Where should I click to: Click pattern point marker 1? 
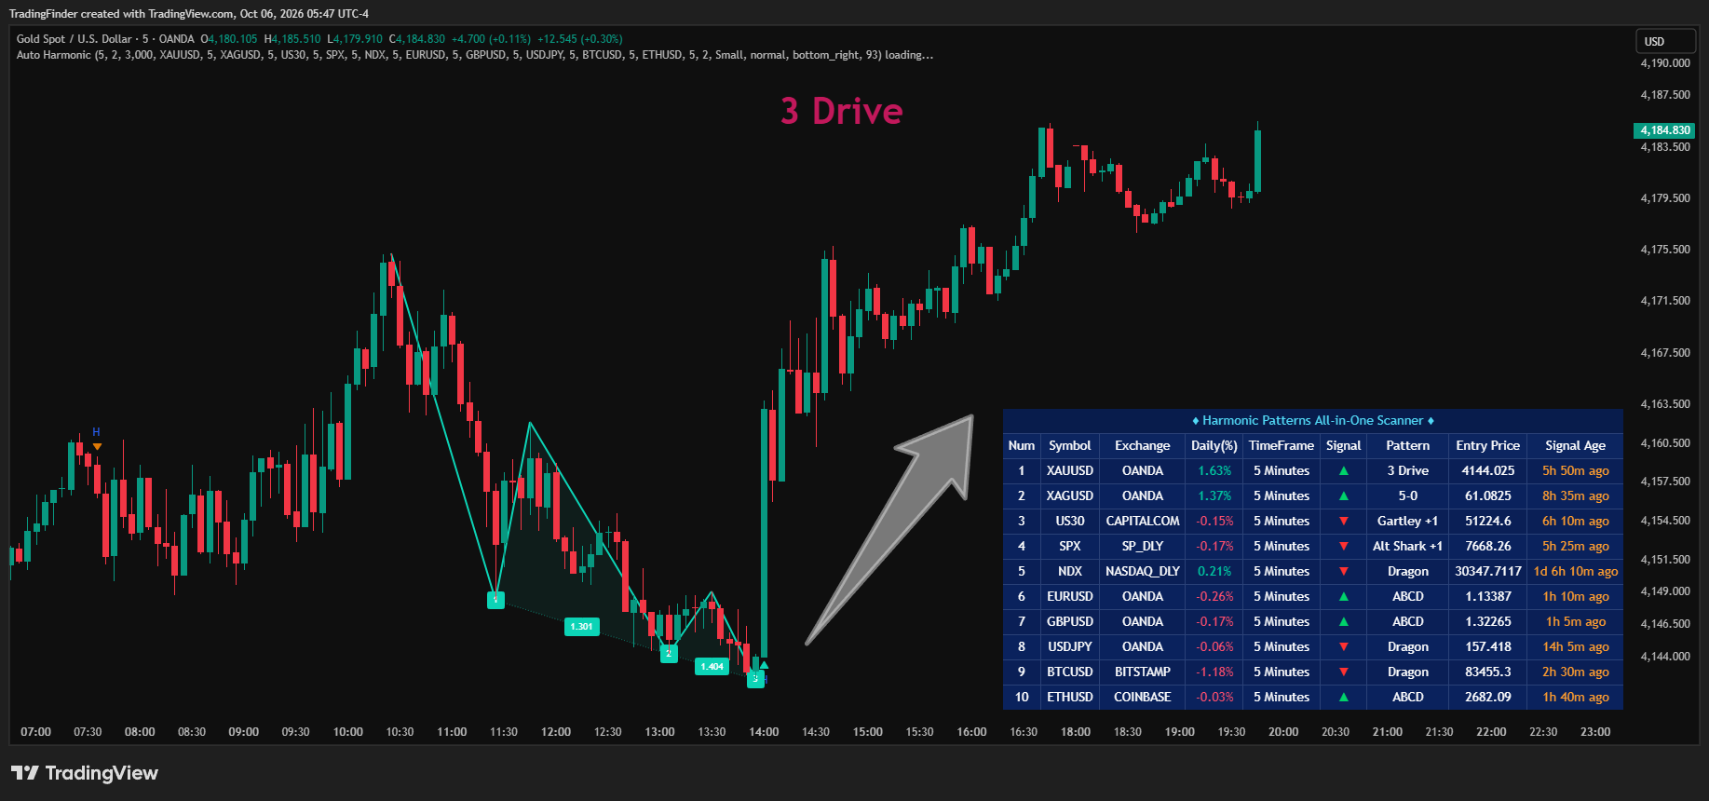coord(495,601)
